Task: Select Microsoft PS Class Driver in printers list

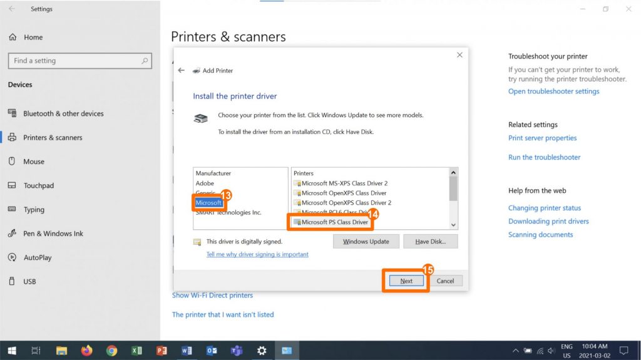Action: [x=334, y=222]
